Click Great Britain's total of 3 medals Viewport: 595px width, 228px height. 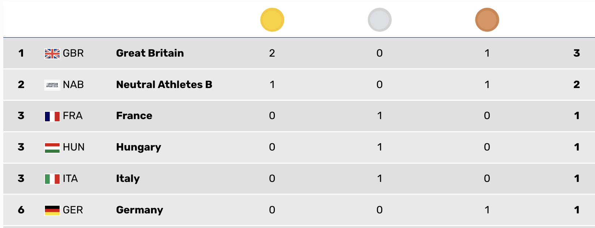(x=577, y=53)
